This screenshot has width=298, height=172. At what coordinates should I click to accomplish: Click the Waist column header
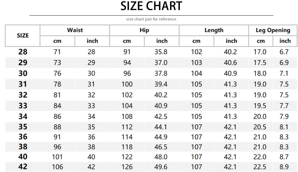[75, 30]
